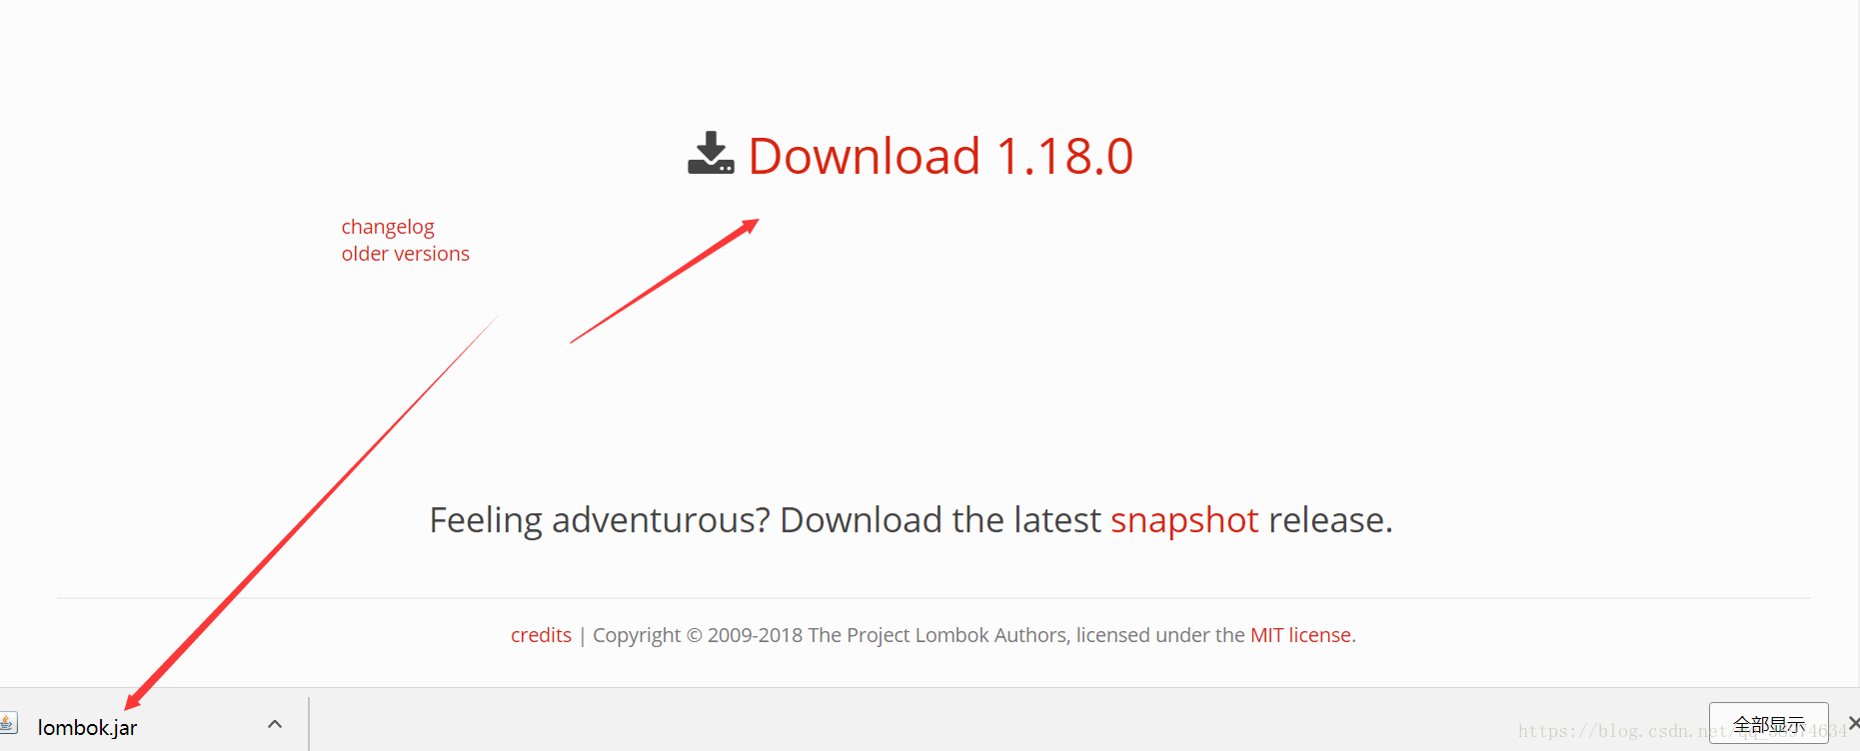Image resolution: width=1860 pixels, height=751 pixels.
Task: Open the changelog link
Action: point(388,228)
